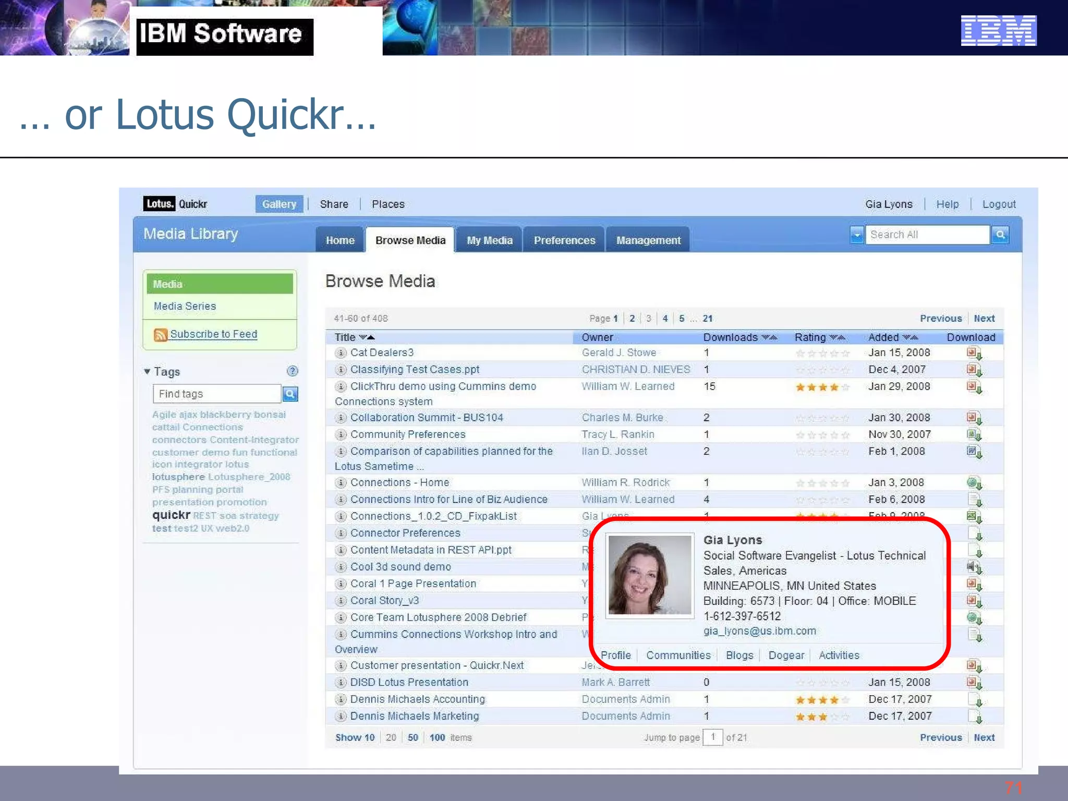
Task: Open the Preferences tab
Action: tap(564, 240)
